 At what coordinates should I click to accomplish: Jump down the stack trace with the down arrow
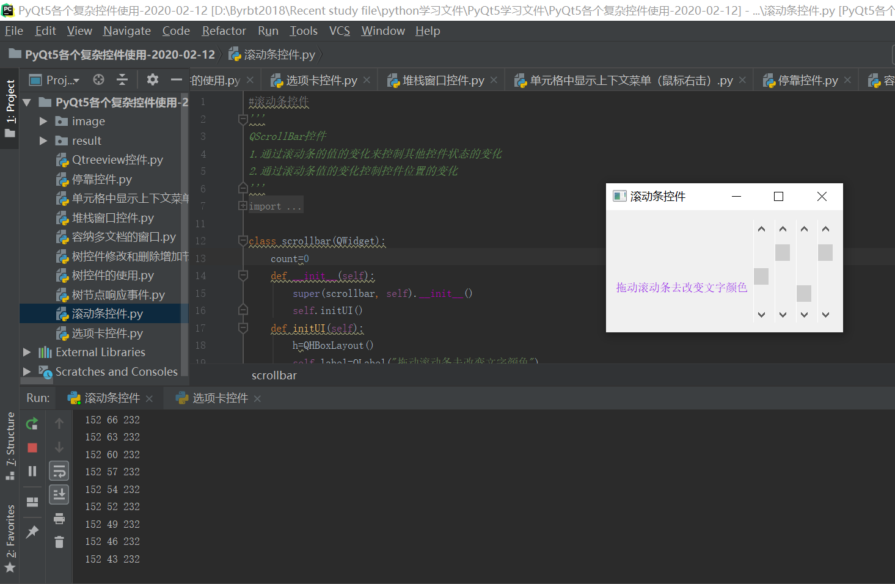[59, 447]
